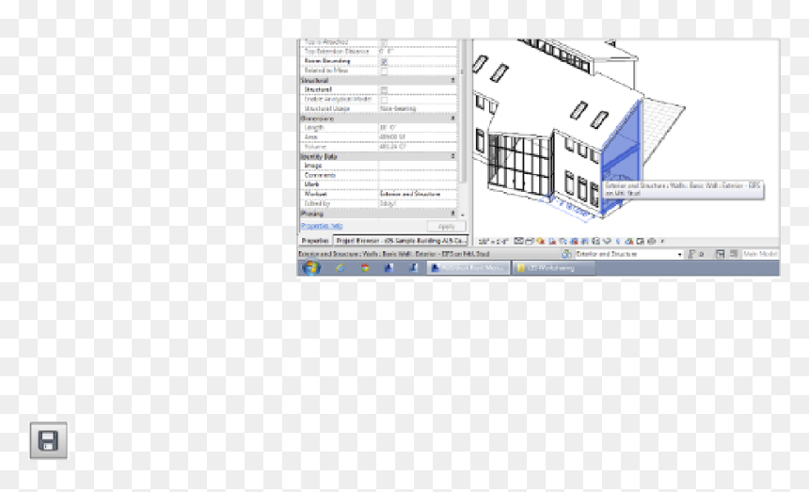809x492 pixels.
Task: Click the last round icon in view control bar
Action: 652,242
